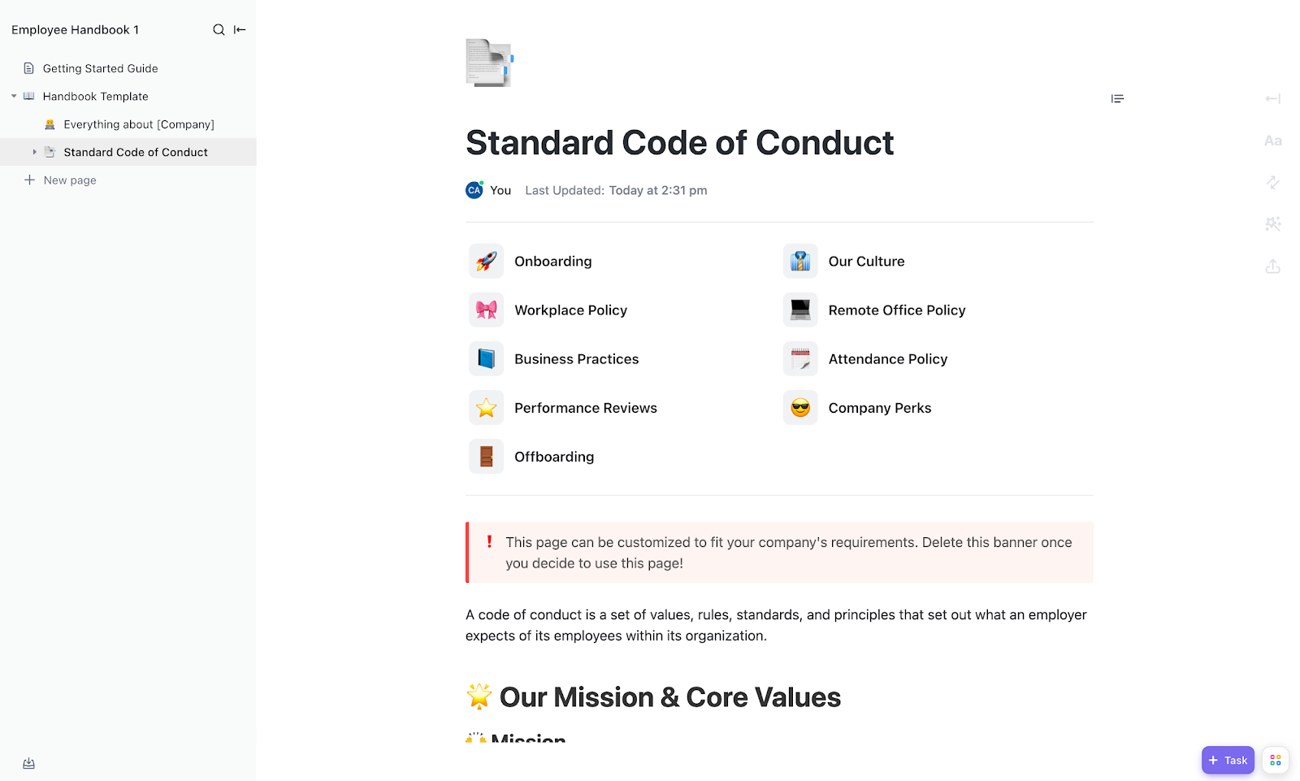Click the archive icon at the sidebar bottom
1300x781 pixels.
coord(29,763)
